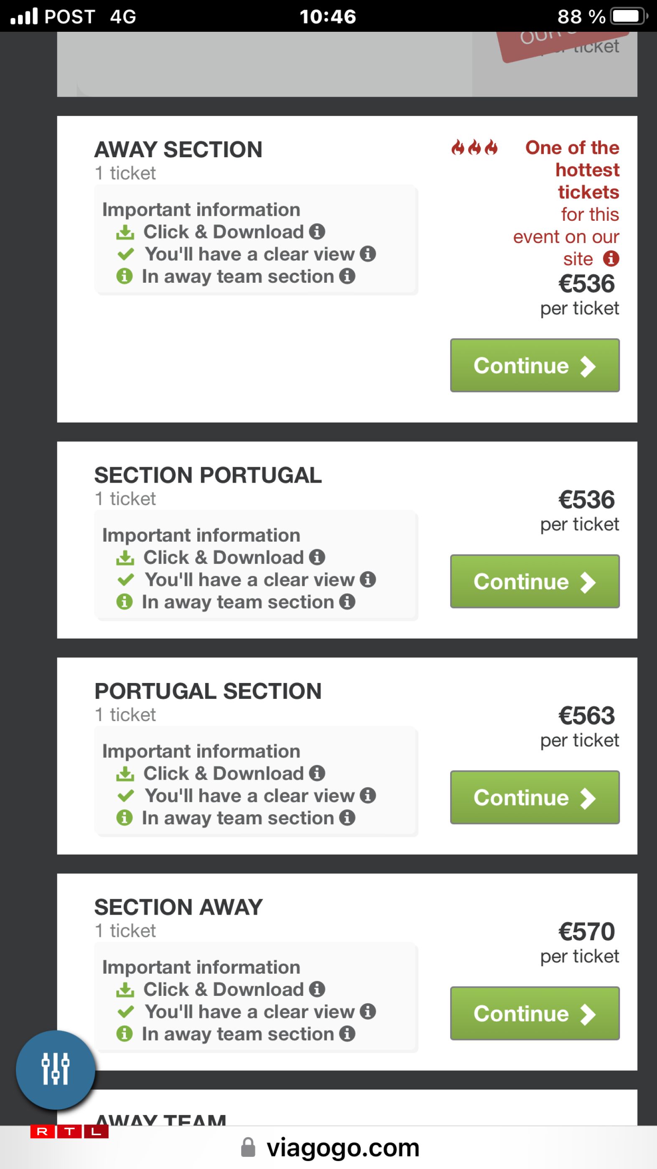Tap Click & Download info icon in AWAY SECTION
This screenshot has height=1169, width=657.
317,231
